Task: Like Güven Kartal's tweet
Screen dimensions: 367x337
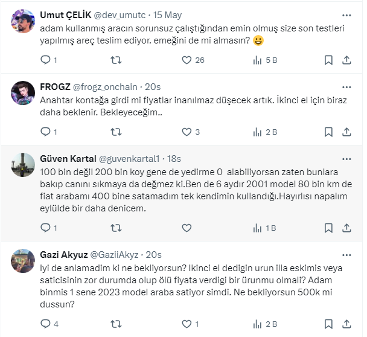Action: 187,228
